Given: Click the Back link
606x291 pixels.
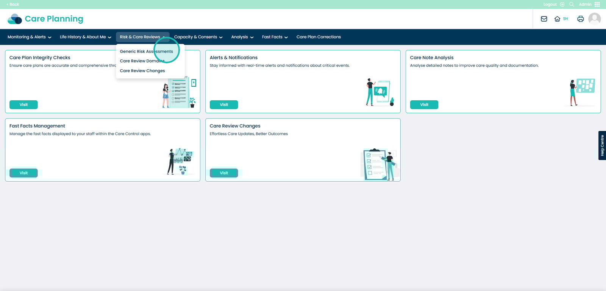Looking at the screenshot, I should coord(13,5).
